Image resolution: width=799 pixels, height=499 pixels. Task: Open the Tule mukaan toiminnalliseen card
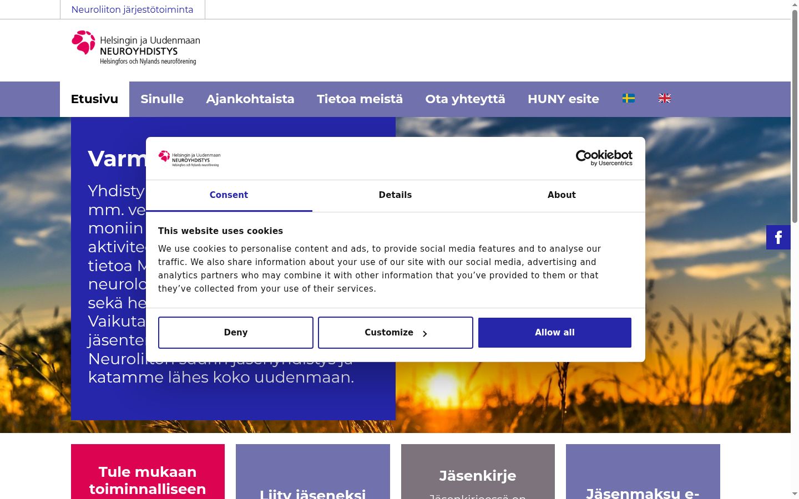point(148,472)
